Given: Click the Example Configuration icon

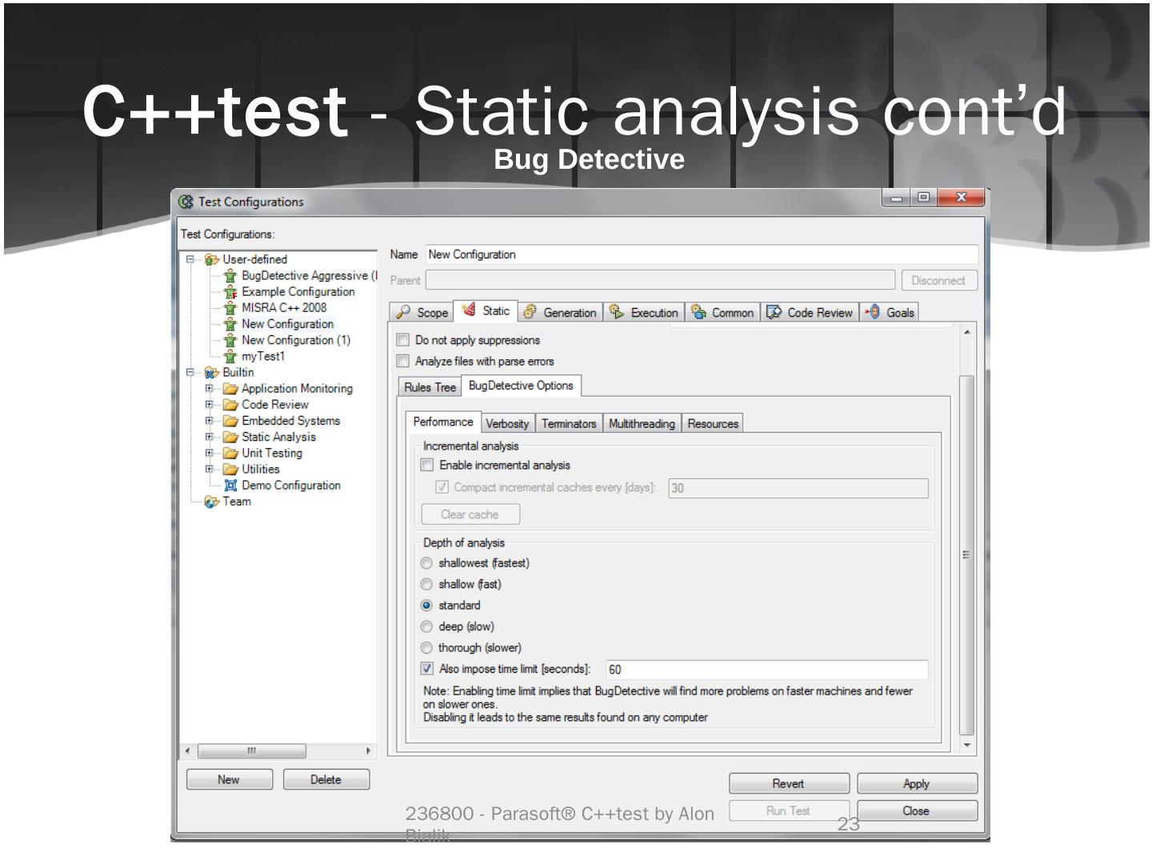Looking at the screenshot, I should [x=230, y=292].
